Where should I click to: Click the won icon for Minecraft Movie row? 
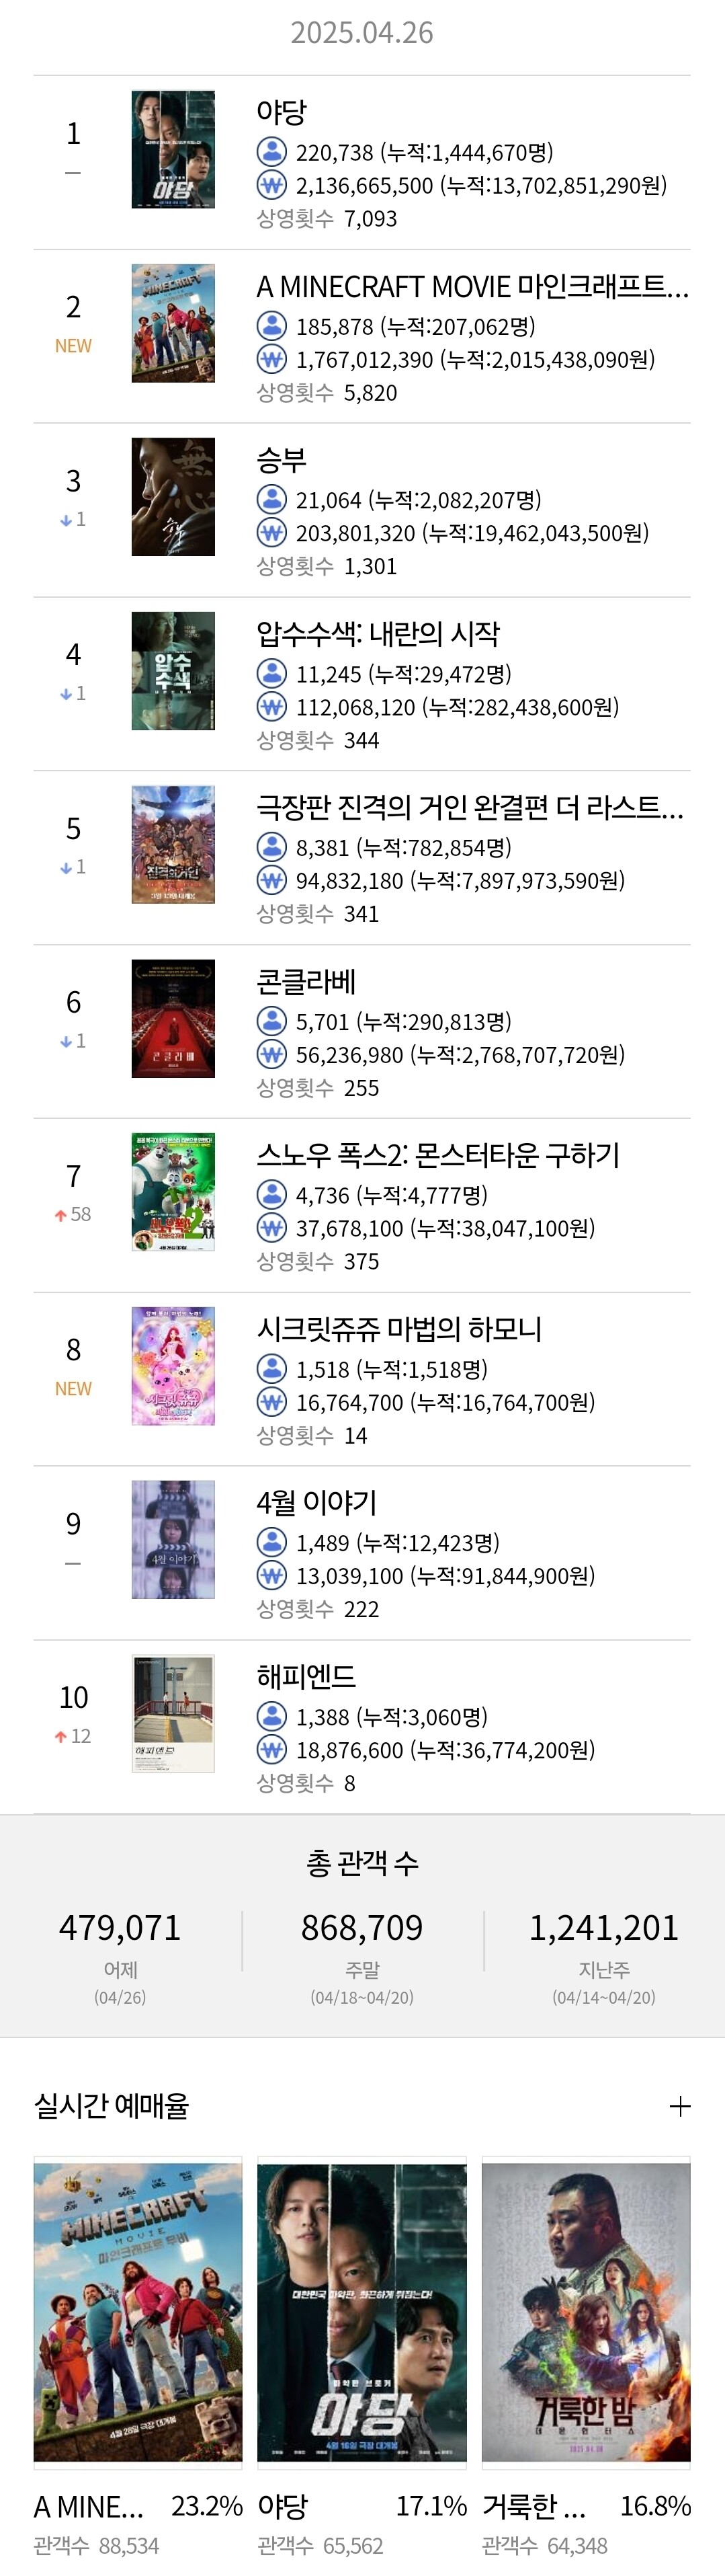click(271, 358)
